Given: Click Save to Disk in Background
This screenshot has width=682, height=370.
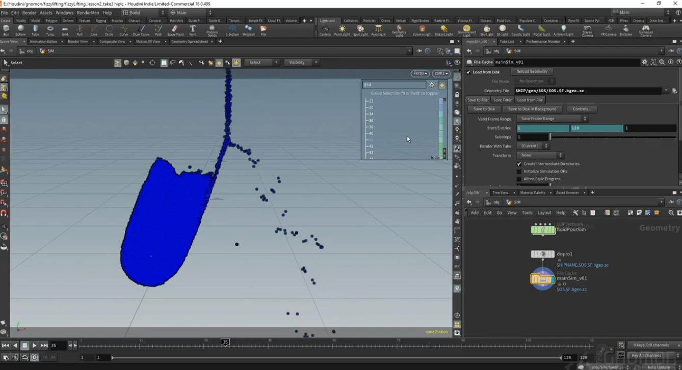Looking at the screenshot, I should point(532,109).
